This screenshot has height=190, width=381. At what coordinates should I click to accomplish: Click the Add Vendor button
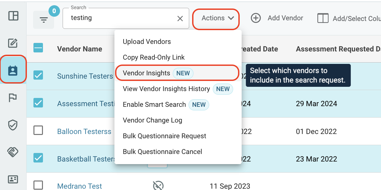coord(277,18)
